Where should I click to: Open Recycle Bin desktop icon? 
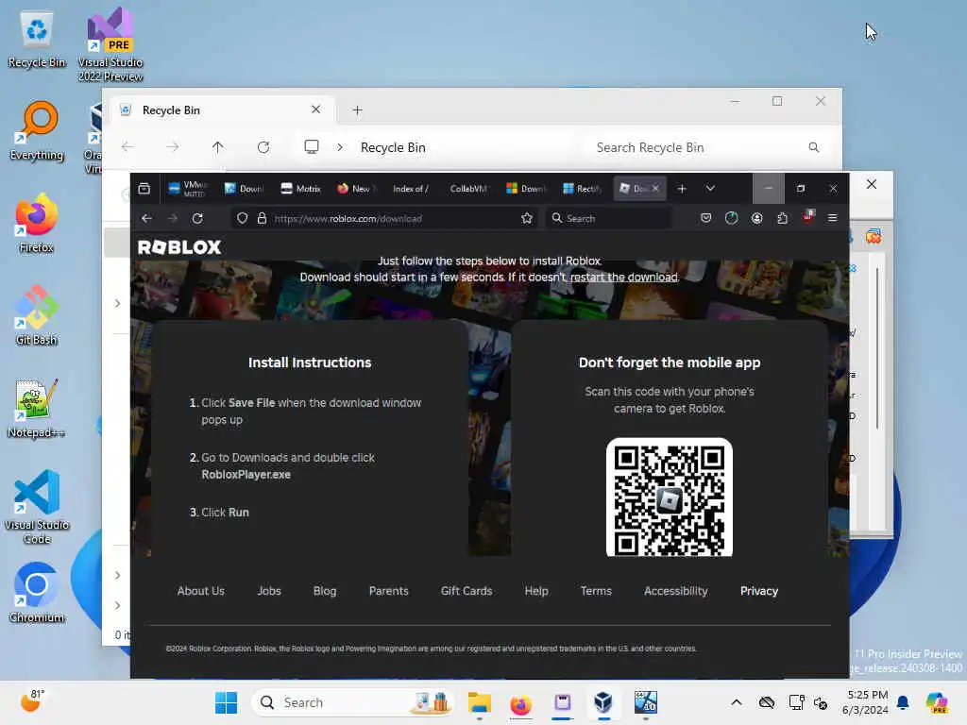pyautogui.click(x=37, y=40)
